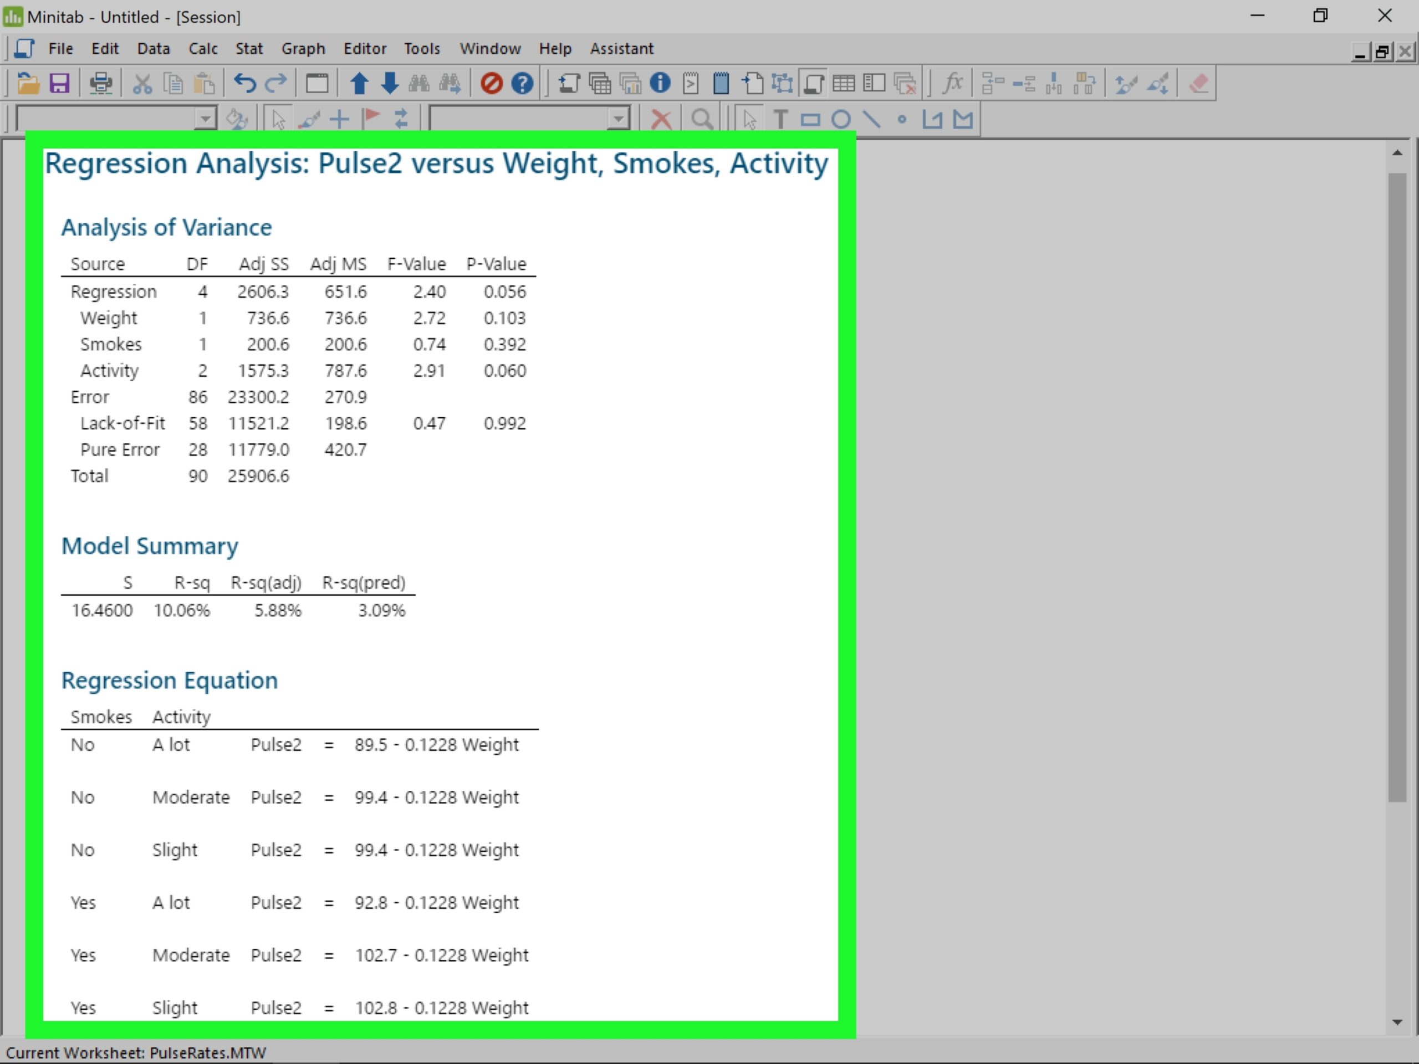The image size is (1419, 1064).
Task: Open the Editor menu
Action: click(x=365, y=49)
